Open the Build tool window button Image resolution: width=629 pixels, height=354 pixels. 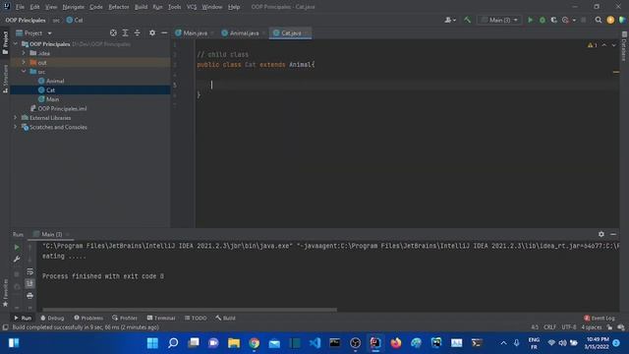225,318
